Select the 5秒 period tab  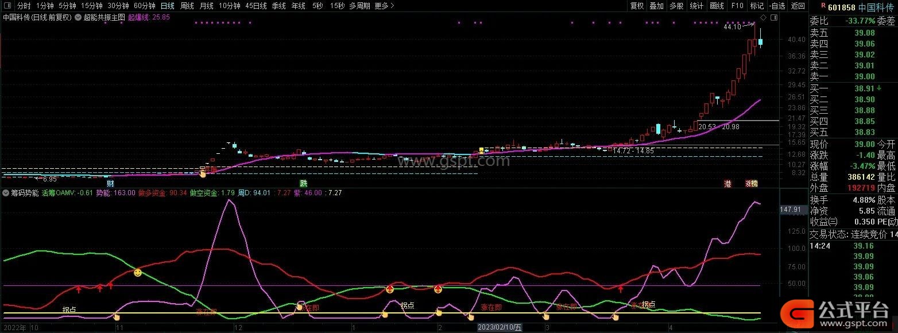[318, 6]
